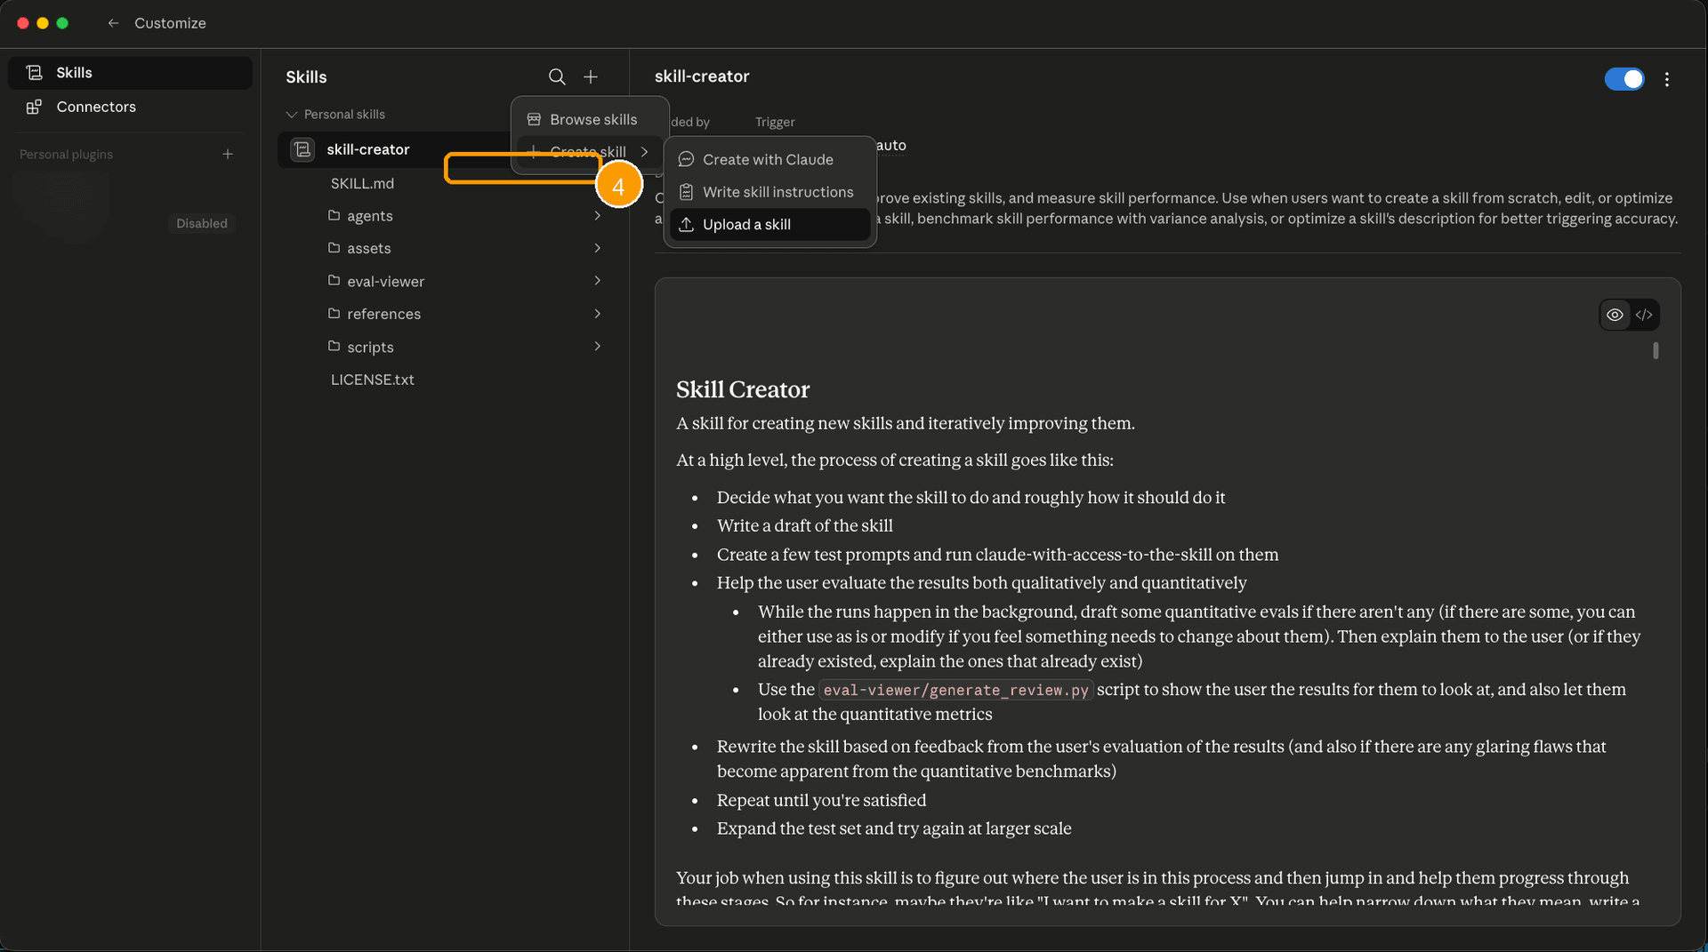Viewport: 1708px width, 952px height.
Task: Open the Connectors section in the sidebar
Action: point(130,107)
